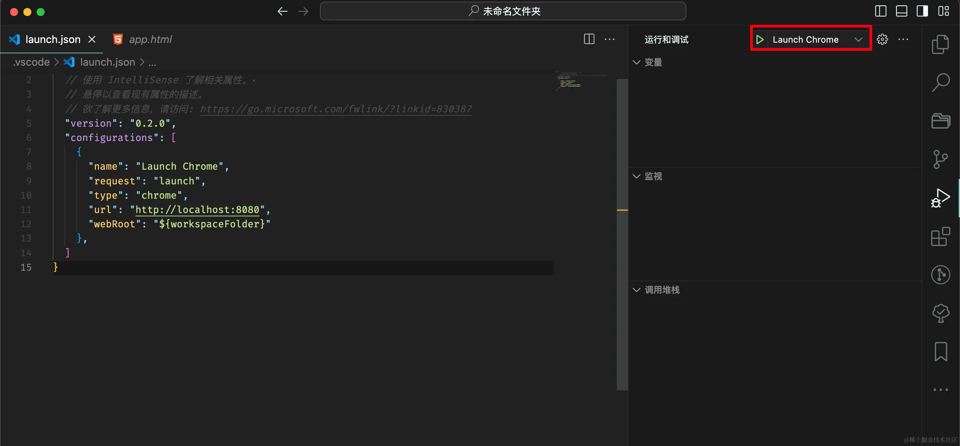Click the 未命名文件夹 command search box
The image size is (960, 446).
tap(503, 11)
